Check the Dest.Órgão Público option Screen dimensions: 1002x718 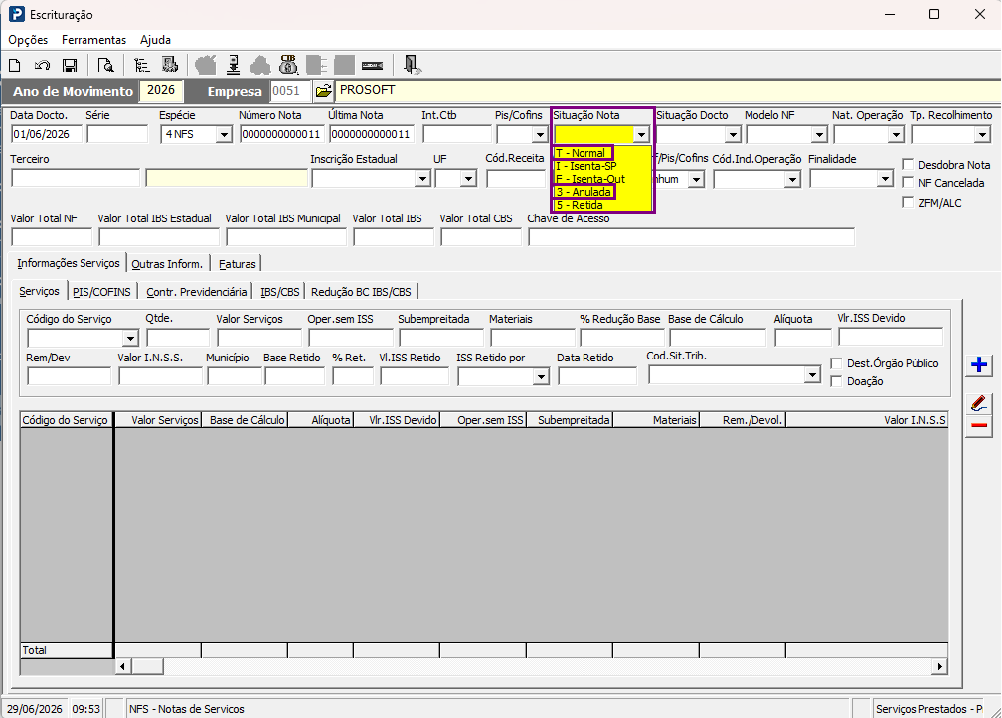point(836,363)
